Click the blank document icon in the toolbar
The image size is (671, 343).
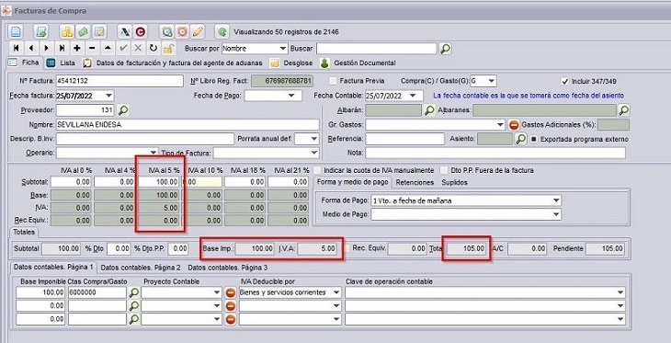click(x=16, y=31)
